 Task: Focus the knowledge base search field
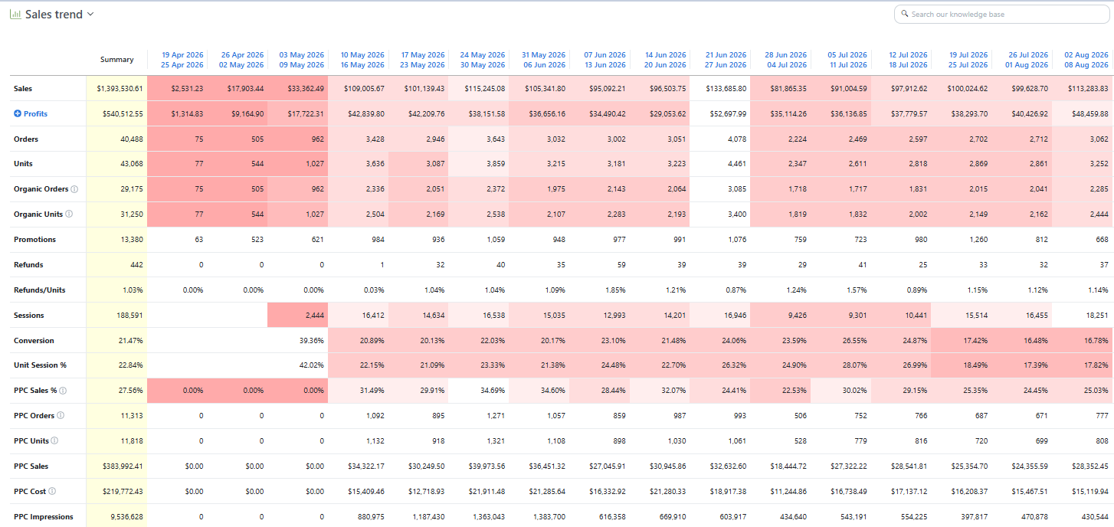pos(1002,14)
